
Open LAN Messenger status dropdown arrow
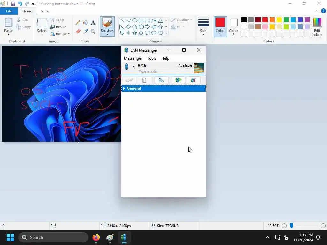pos(133,66)
